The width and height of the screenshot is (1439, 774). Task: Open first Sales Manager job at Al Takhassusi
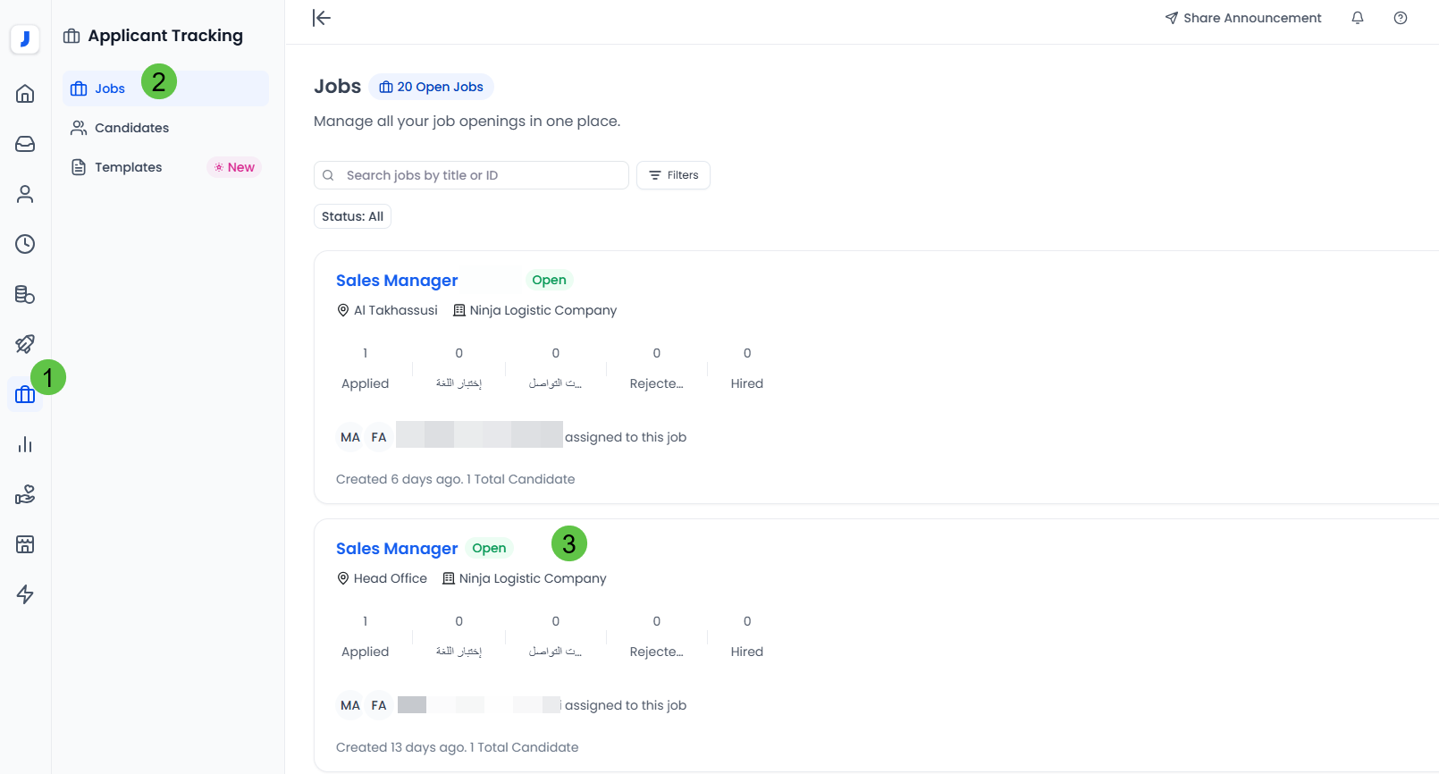point(397,281)
